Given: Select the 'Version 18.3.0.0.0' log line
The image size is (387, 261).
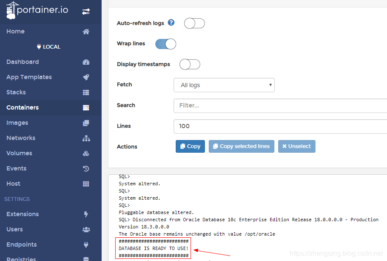Looking at the screenshot, I should 144,227.
